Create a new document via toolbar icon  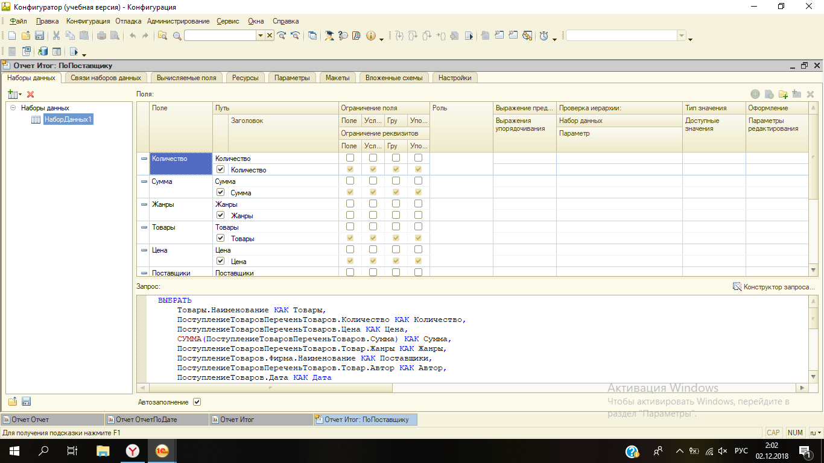(x=11, y=36)
